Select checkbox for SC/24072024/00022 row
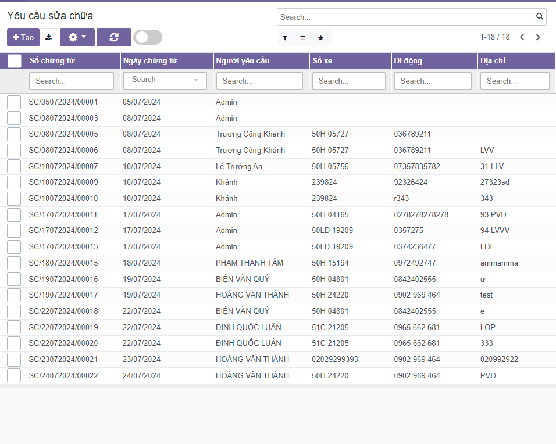 pos(14,375)
